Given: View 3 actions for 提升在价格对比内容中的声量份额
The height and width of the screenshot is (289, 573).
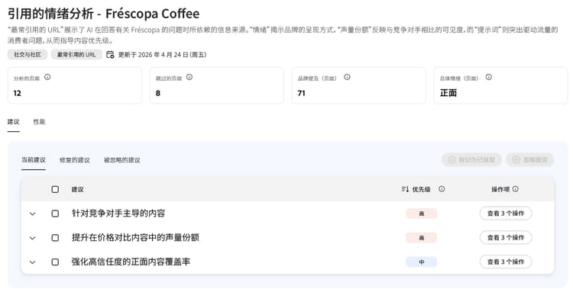Looking at the screenshot, I should coord(506,238).
